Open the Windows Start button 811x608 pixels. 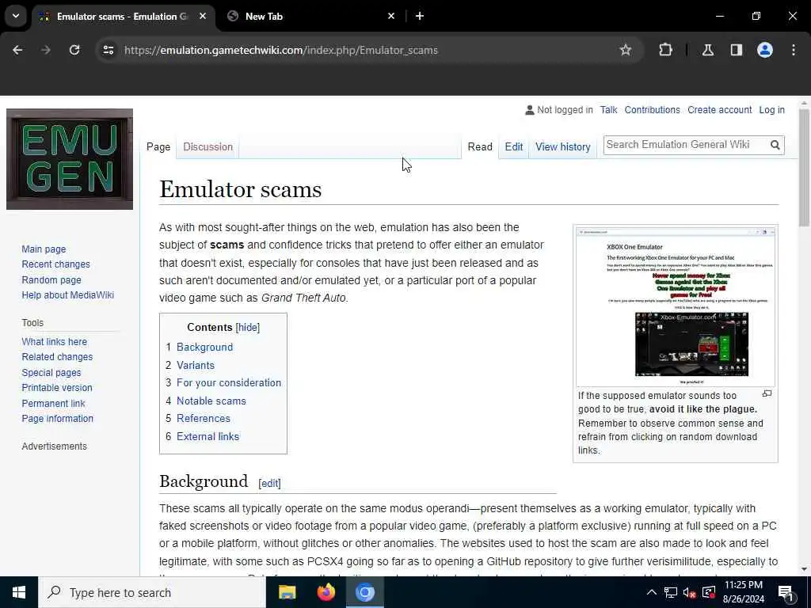tap(19, 592)
